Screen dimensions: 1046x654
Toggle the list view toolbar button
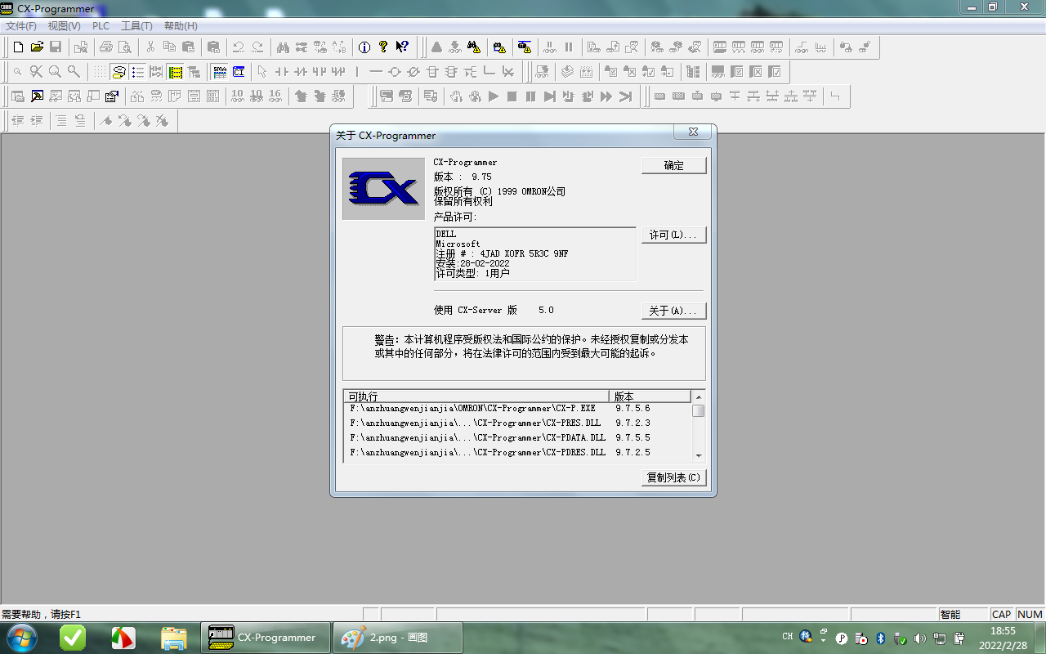[137, 72]
